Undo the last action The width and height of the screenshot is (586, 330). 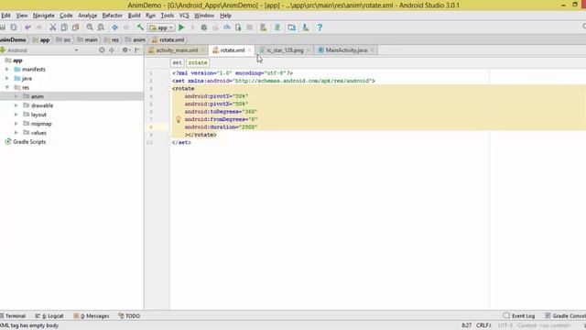[27, 27]
